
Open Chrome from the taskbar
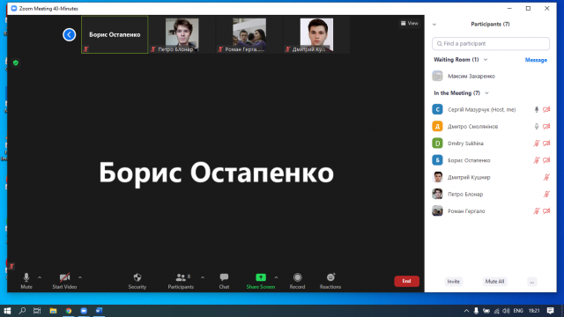69,311
